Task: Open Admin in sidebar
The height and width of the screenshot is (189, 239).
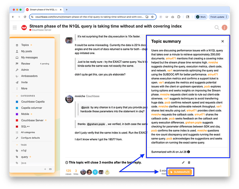Action: [x=25, y=70]
